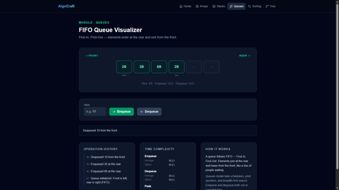Screen dimensions: 339x190
Task: Click the Sorting up-down arrows icon
Action: click(x=249, y=6)
